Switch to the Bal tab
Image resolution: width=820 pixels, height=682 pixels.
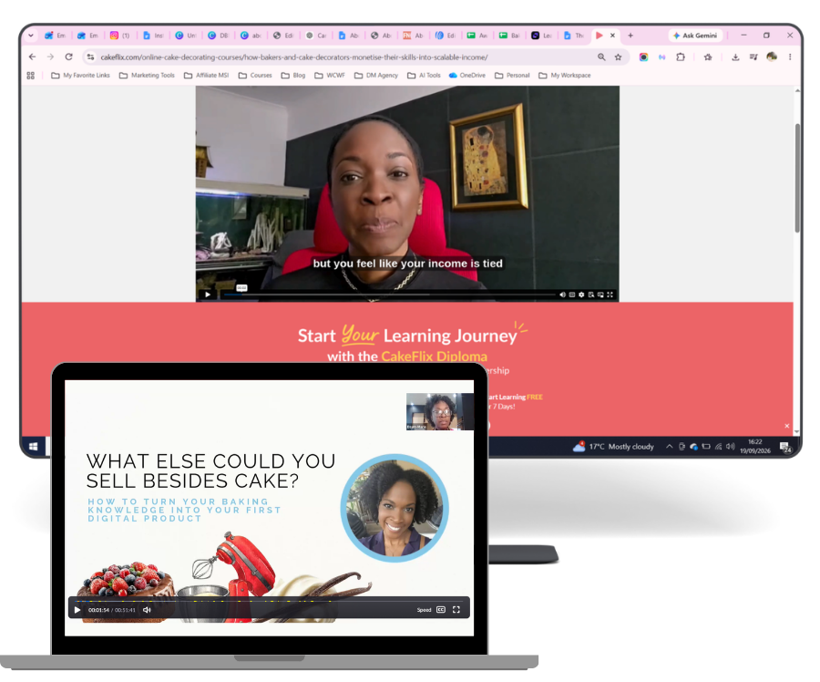point(509,36)
